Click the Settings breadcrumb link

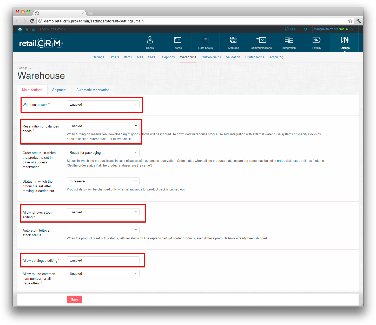coord(22,68)
